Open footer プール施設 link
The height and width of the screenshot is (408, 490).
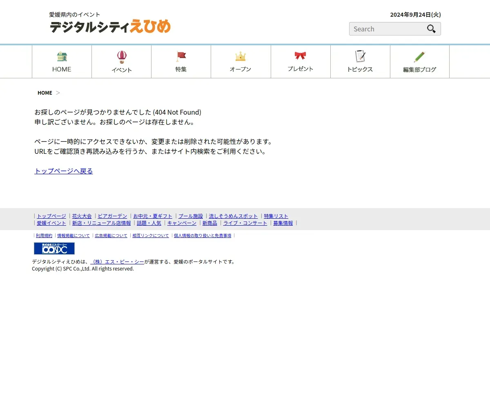click(x=191, y=216)
